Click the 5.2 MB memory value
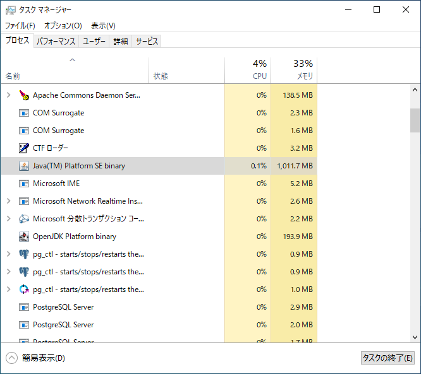The image size is (421, 374). coord(302,184)
